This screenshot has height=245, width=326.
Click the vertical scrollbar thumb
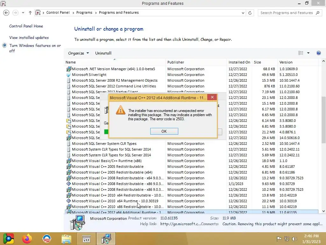tap(323, 120)
